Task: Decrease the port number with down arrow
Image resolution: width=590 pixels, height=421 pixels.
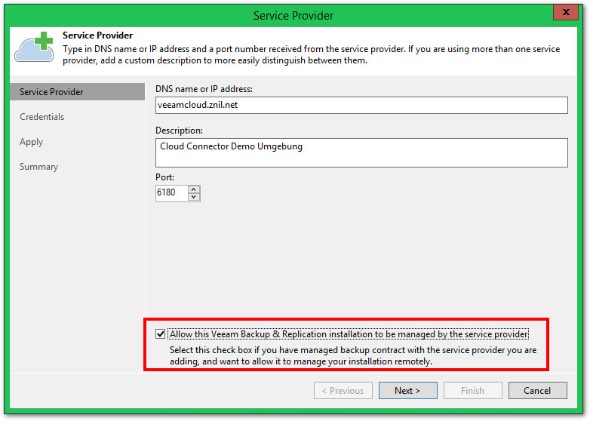Action: coord(194,197)
